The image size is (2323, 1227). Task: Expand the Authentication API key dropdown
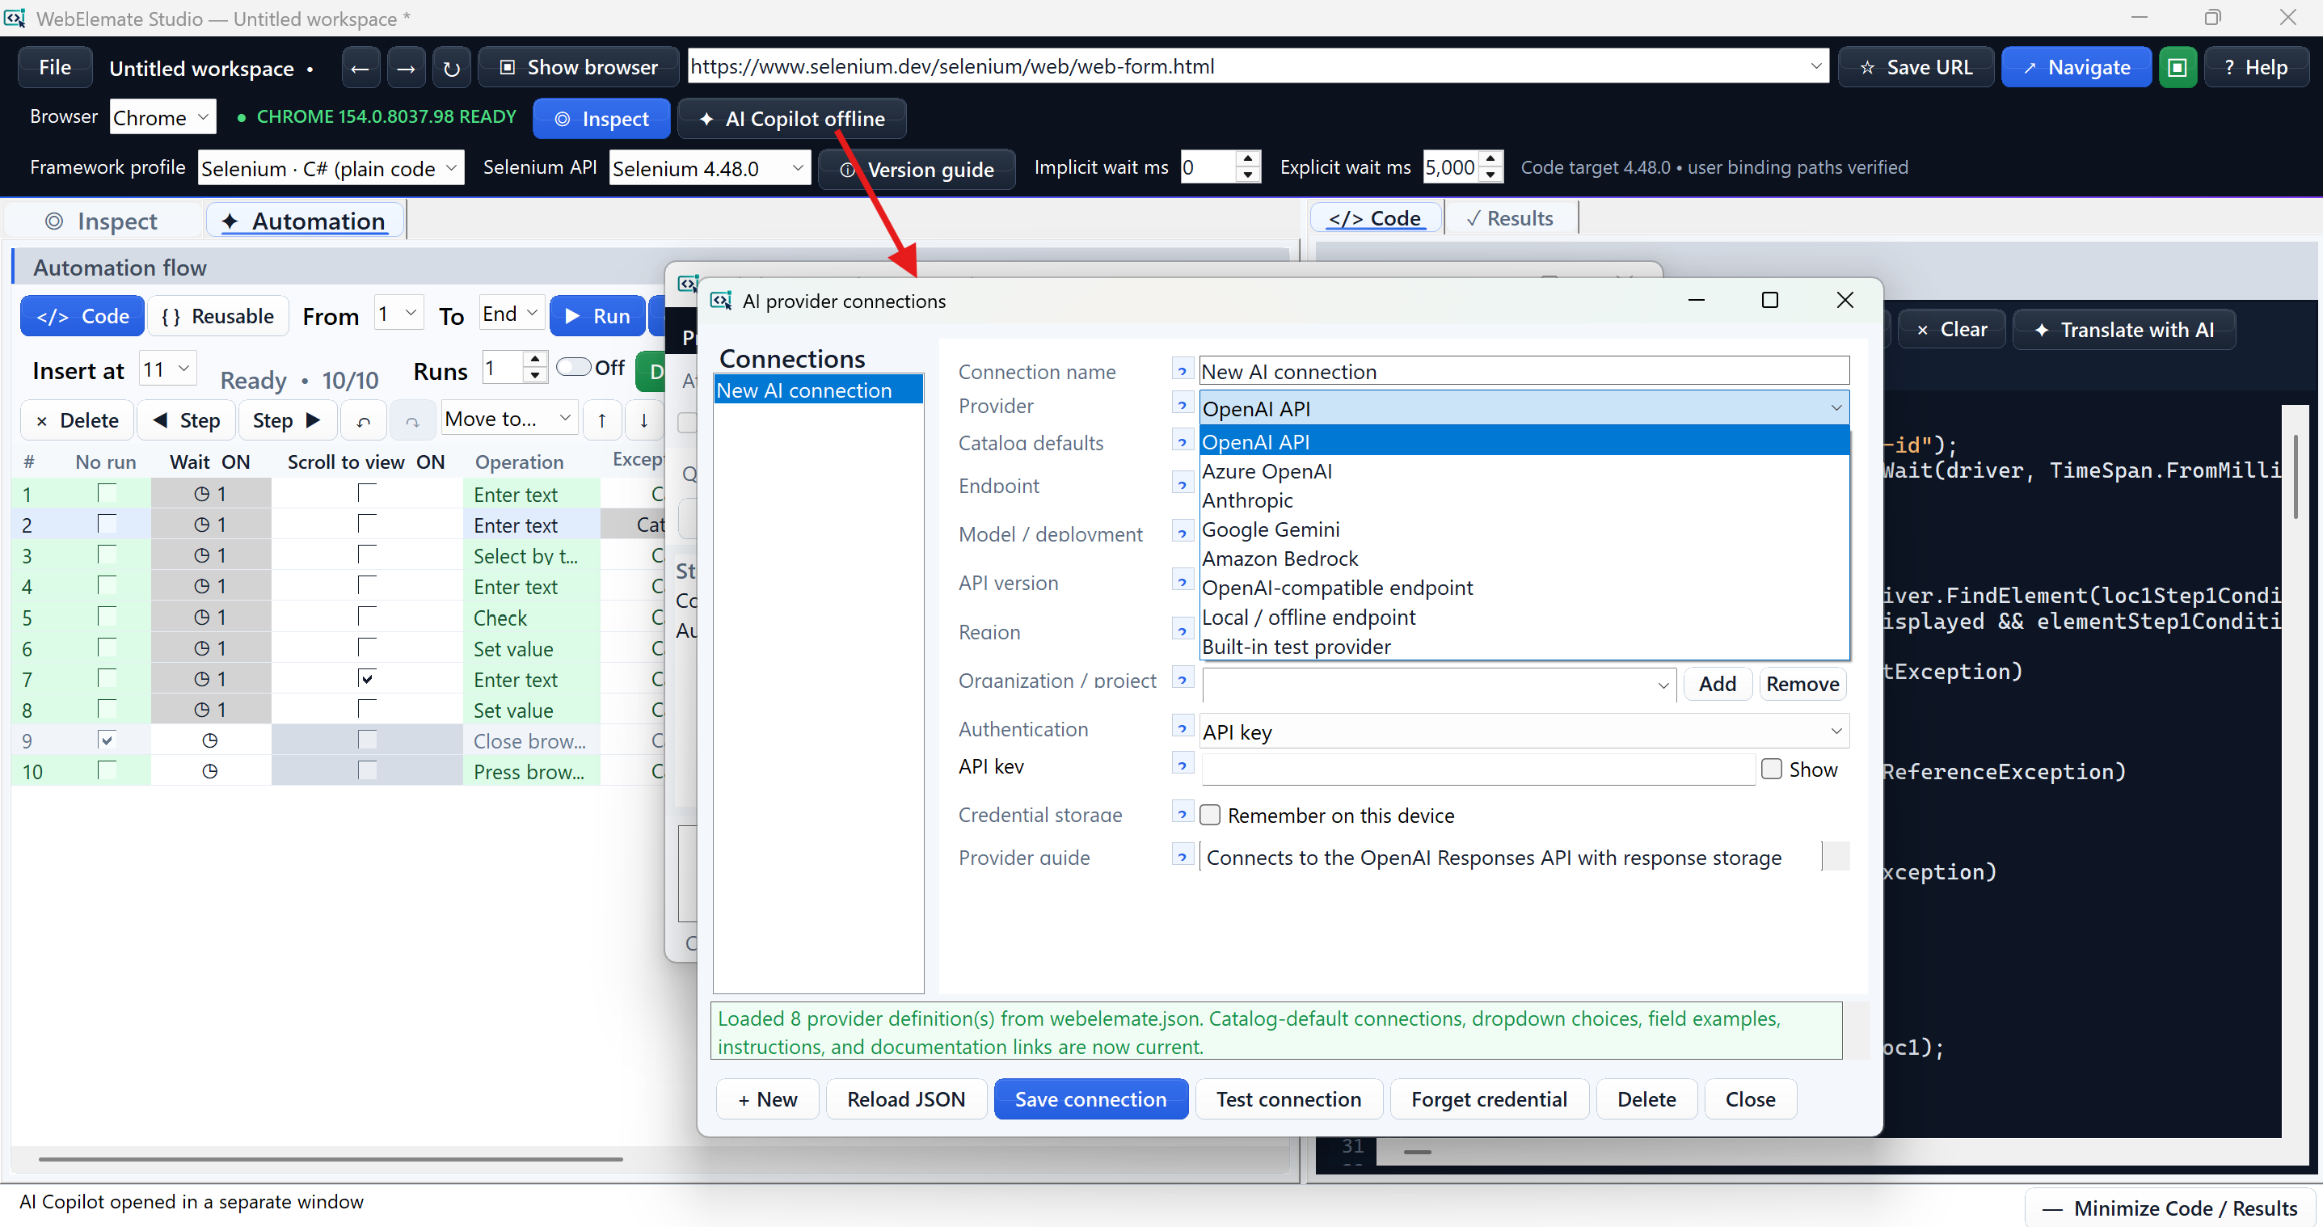coord(1524,732)
